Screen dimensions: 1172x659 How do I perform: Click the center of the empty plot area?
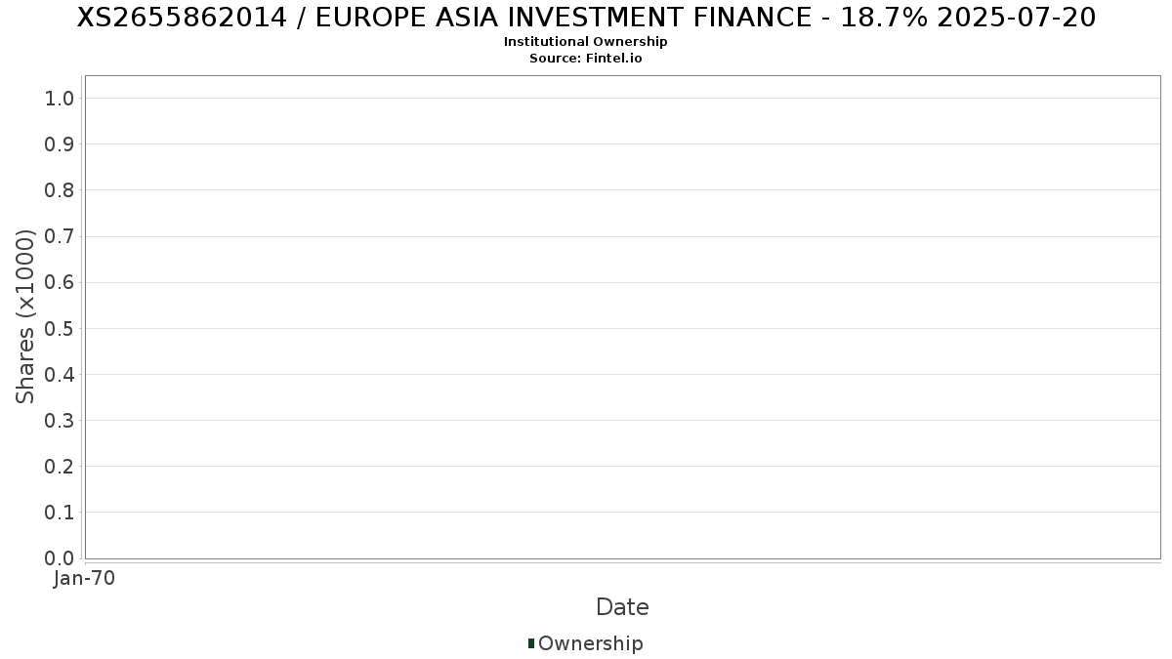tap(622, 317)
